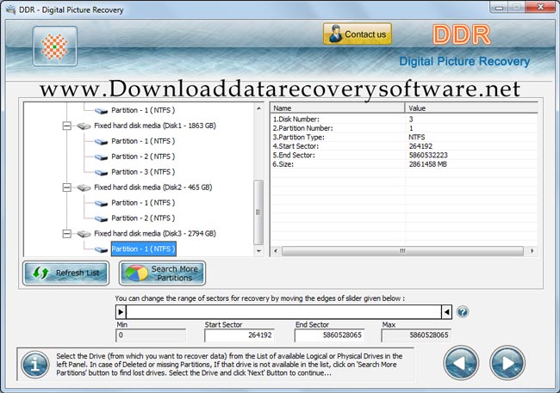Click partition icon of Disk3 Partition - 1
The width and height of the screenshot is (560, 393).
[102, 249]
